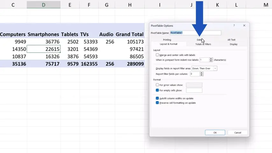This screenshot has width=272, height=153.
Task: Open the Down, Then Over dropdown
Action: 215,69
